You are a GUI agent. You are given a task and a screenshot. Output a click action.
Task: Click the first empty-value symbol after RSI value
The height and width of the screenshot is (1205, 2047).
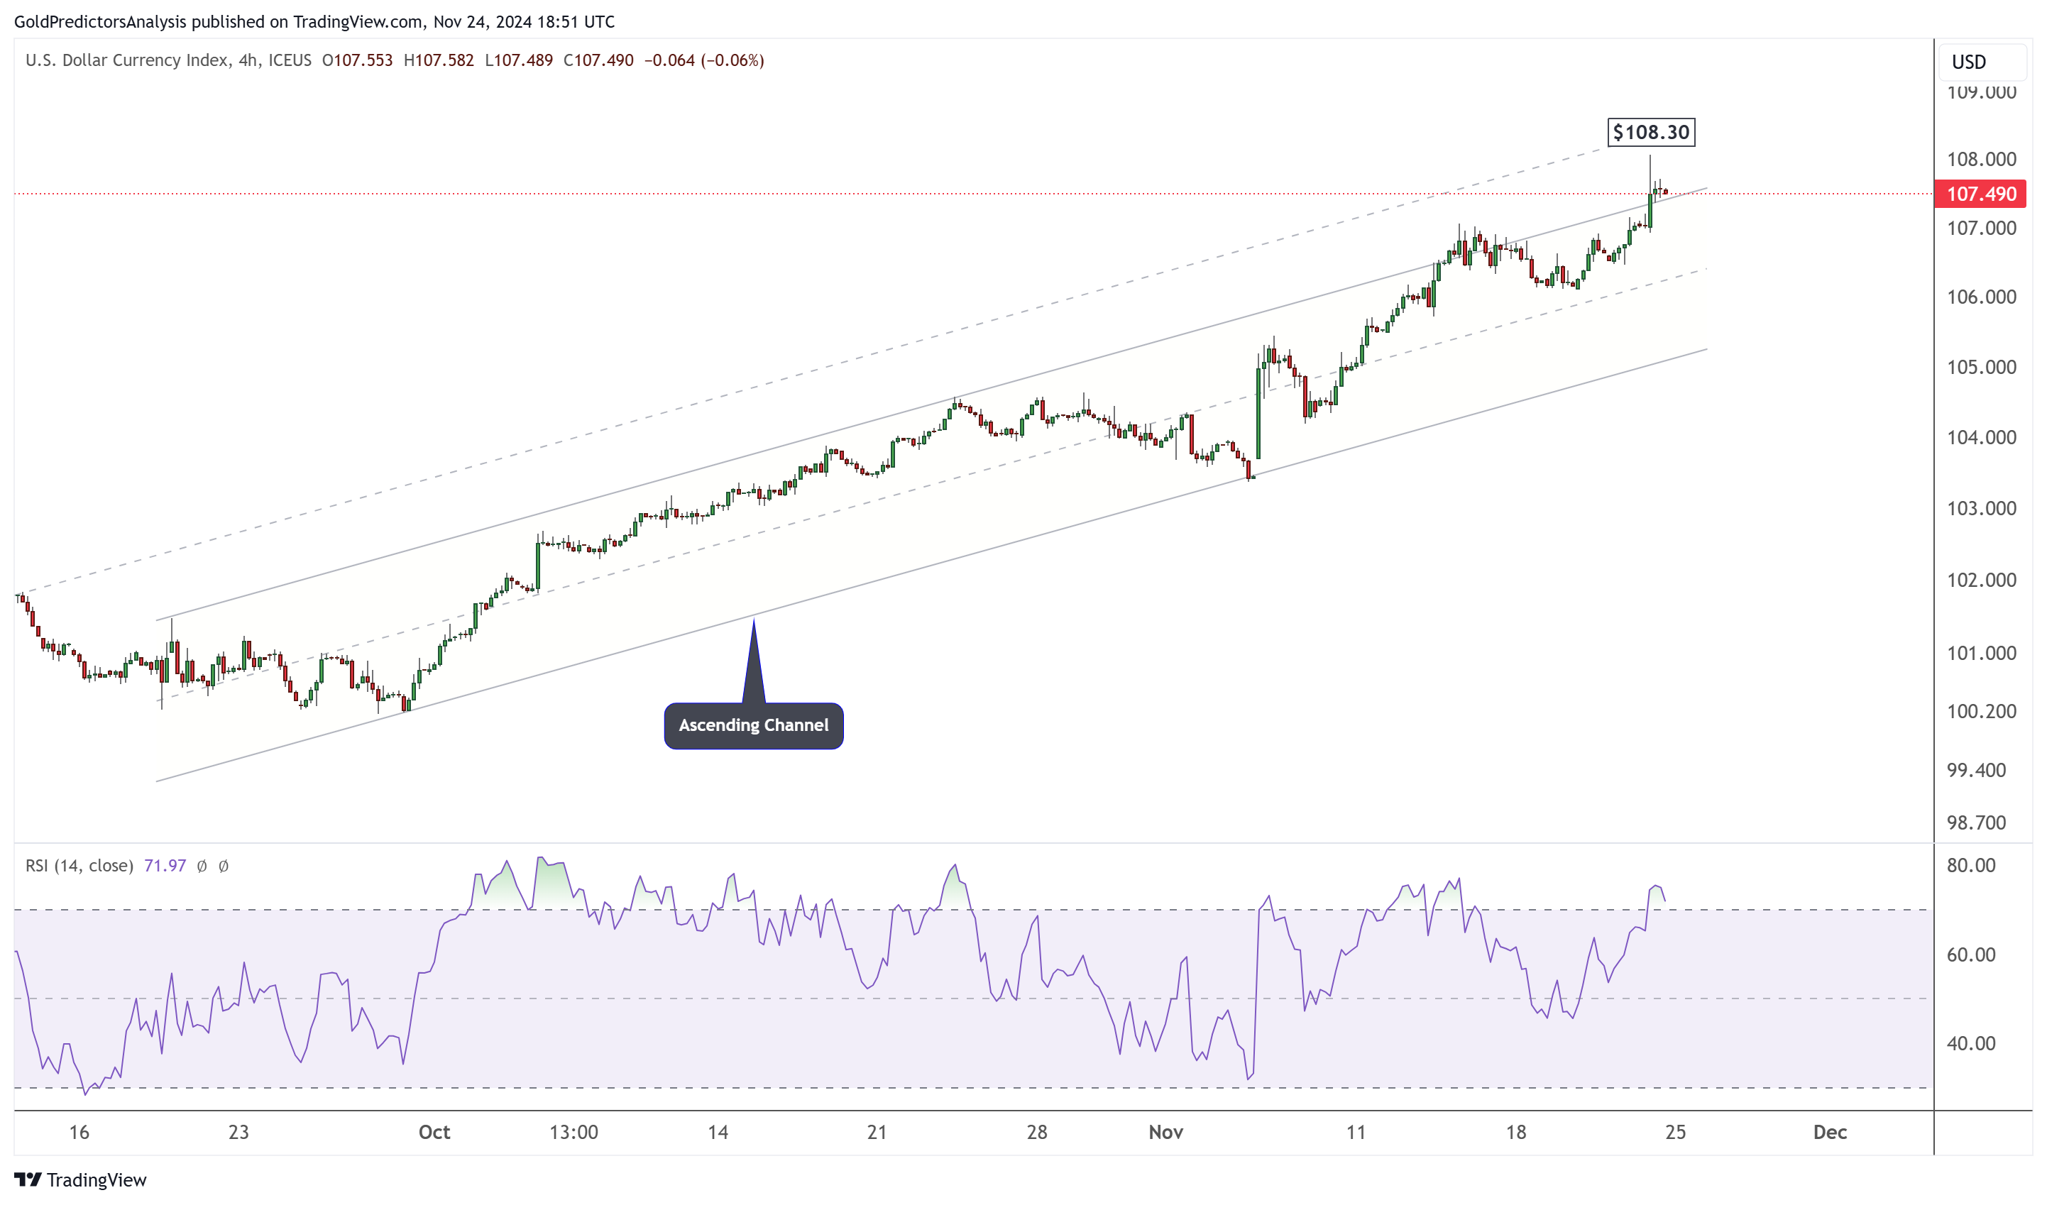[x=202, y=866]
